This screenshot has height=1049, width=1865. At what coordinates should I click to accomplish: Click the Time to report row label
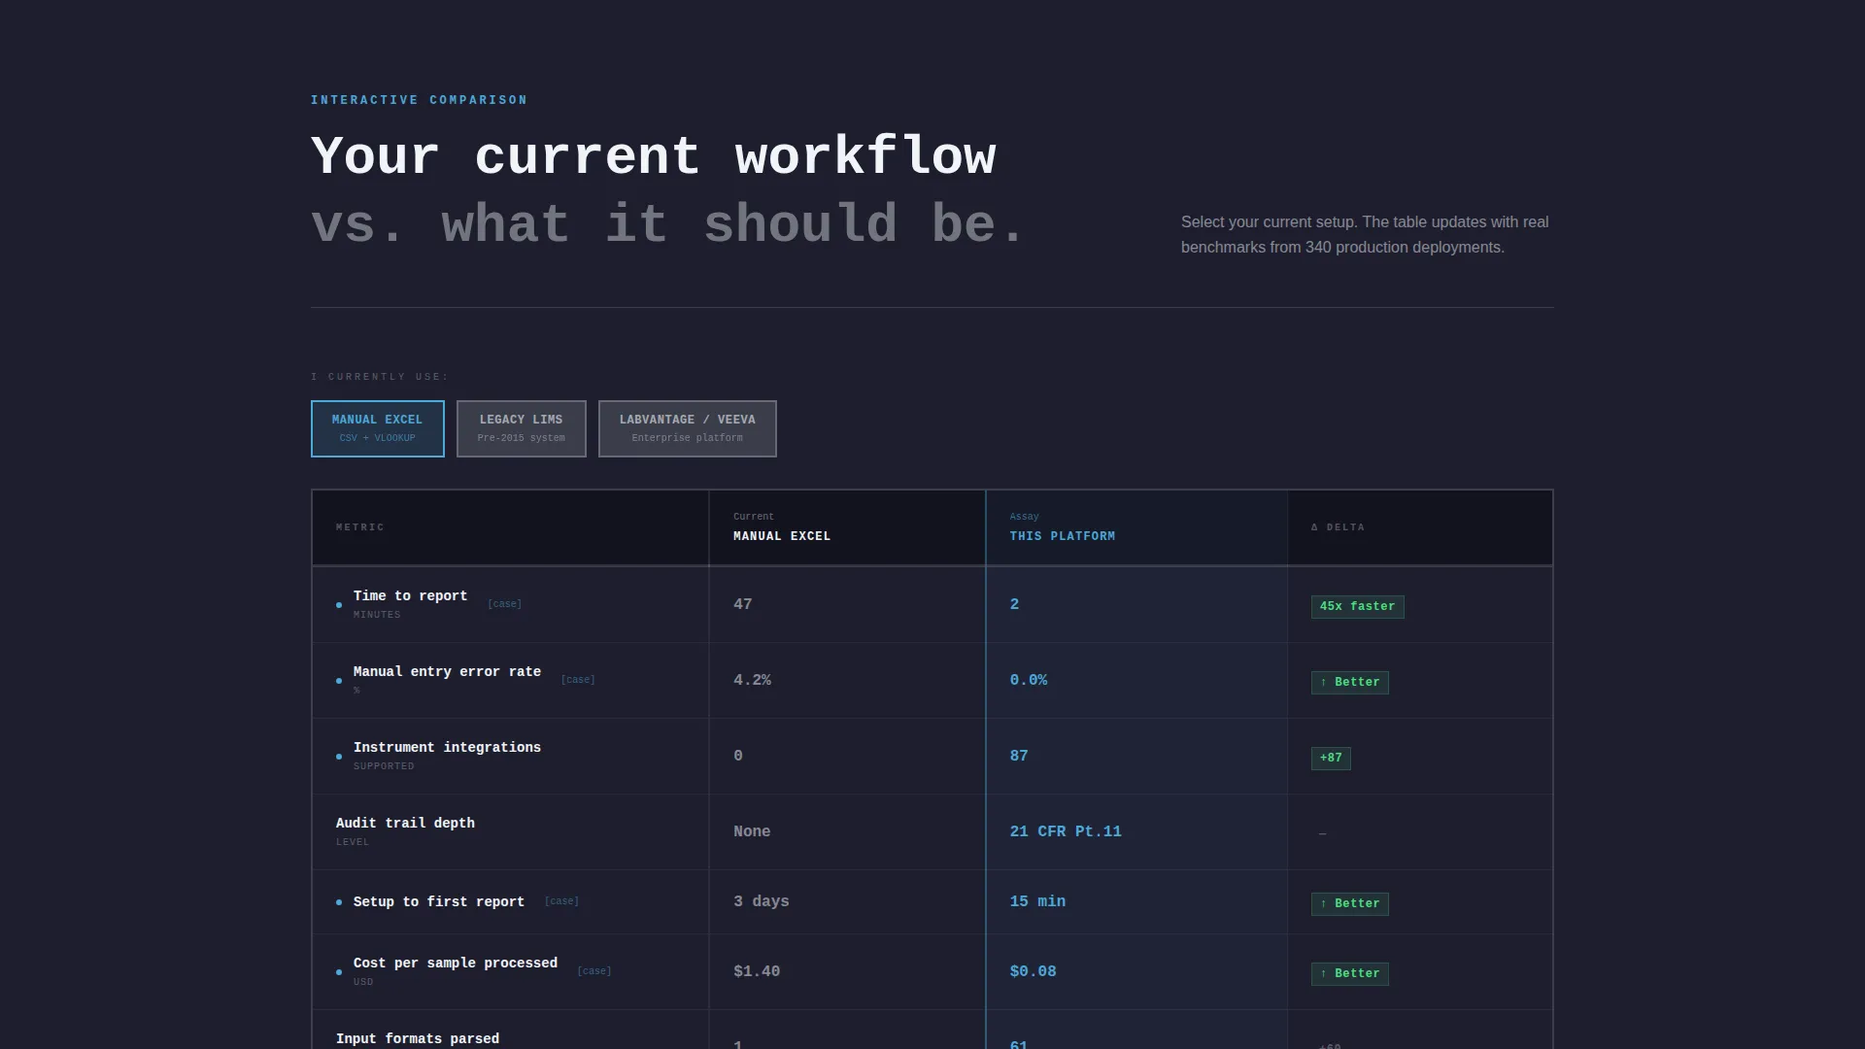(x=410, y=595)
